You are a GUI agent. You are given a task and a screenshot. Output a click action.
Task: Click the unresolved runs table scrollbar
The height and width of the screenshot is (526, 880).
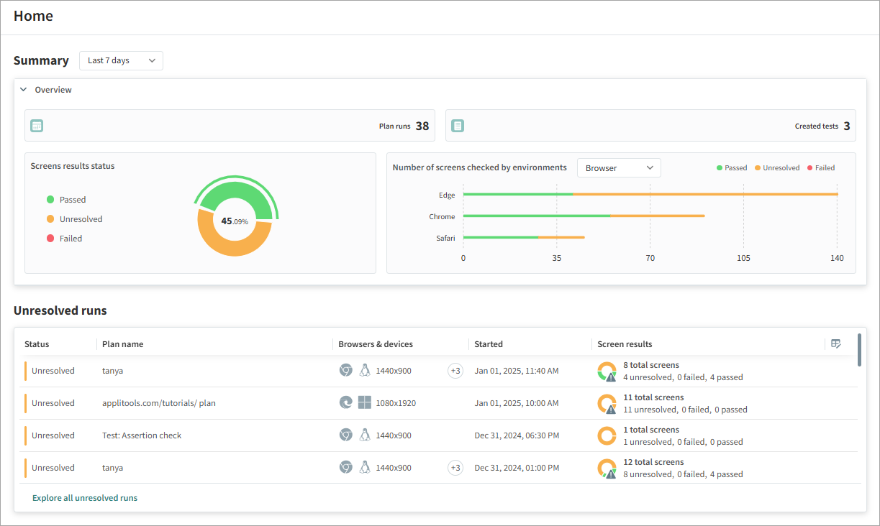859,349
